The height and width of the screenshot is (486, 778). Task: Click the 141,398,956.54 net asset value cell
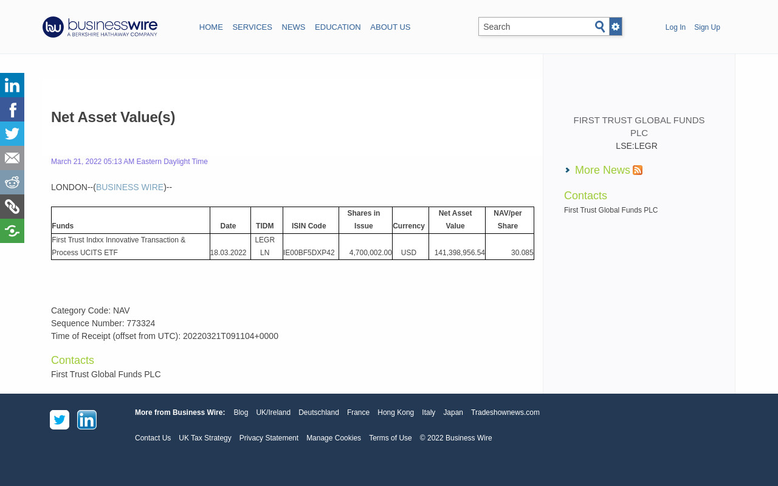coord(457,247)
